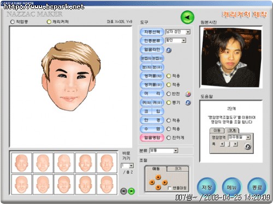Click the 수염 beard button

(152, 129)
